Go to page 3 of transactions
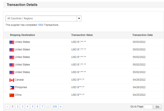The height and width of the screenshot is (111, 164). (x=22, y=107)
